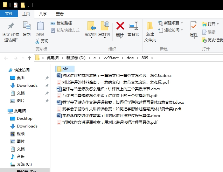
Task: Open recent locations dropdown arrow
Action: point(23,58)
